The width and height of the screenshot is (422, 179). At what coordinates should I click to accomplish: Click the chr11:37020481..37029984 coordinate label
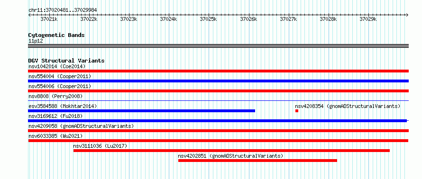[x=63, y=10]
